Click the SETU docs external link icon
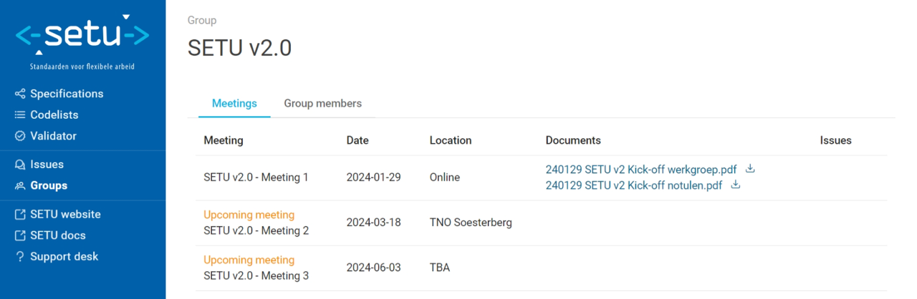The image size is (917, 299). pyautogui.click(x=20, y=235)
